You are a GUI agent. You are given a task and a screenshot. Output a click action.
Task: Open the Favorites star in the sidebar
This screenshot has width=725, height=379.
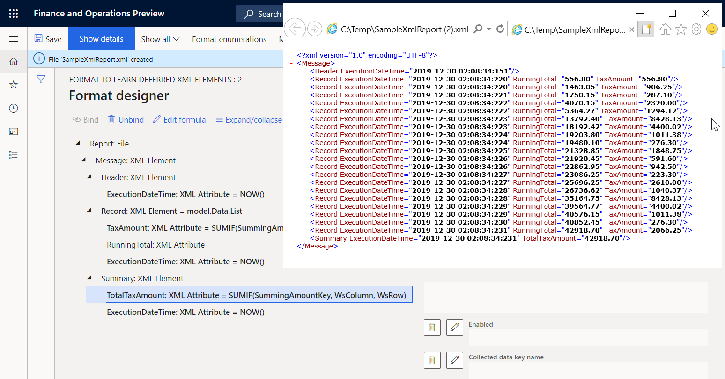coord(13,84)
